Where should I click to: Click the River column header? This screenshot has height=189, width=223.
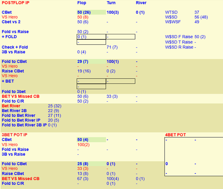tap(141, 3)
